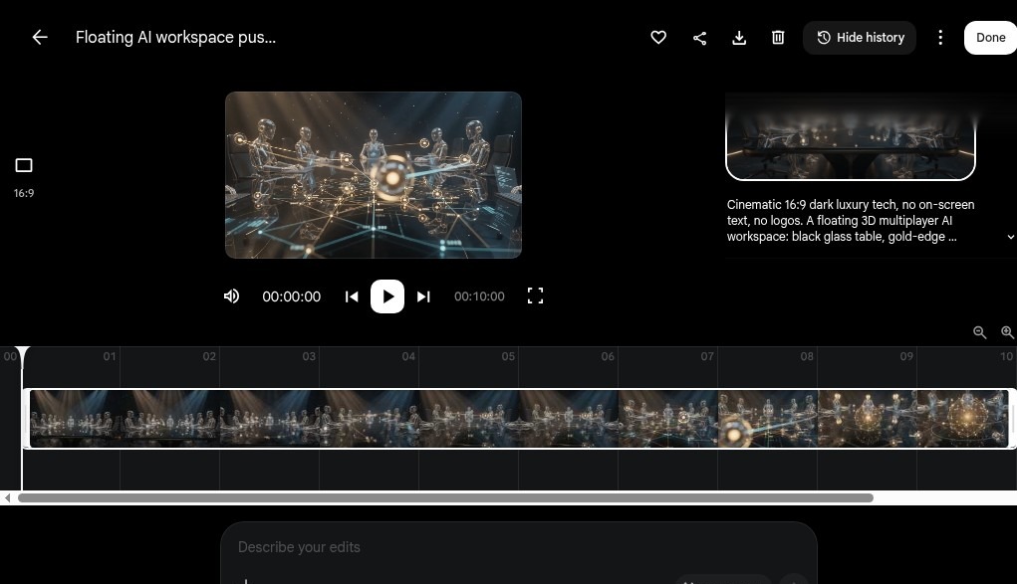This screenshot has height=584, width=1017.
Task: Go back with the left arrow icon
Action: 40,38
